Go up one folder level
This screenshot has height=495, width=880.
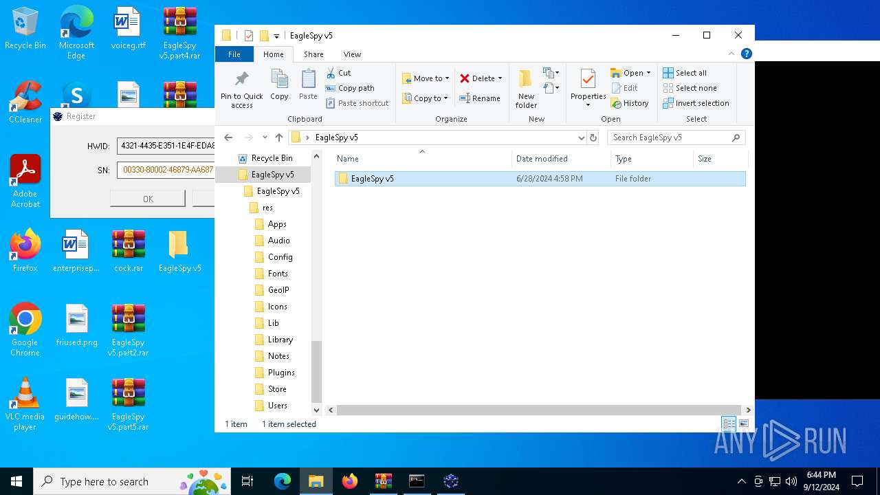click(x=278, y=137)
